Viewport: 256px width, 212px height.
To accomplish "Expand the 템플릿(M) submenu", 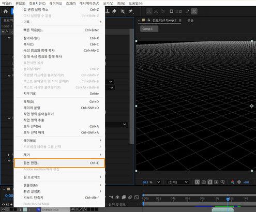I will click(59, 185).
